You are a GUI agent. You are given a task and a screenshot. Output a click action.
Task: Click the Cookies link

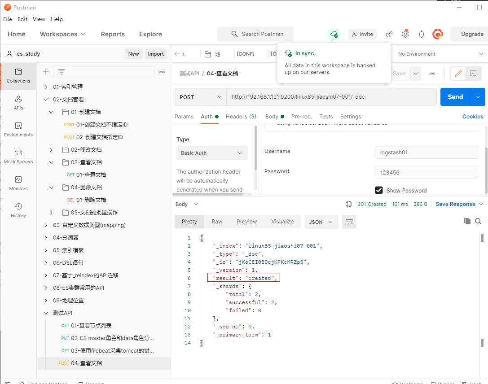pyautogui.click(x=473, y=117)
